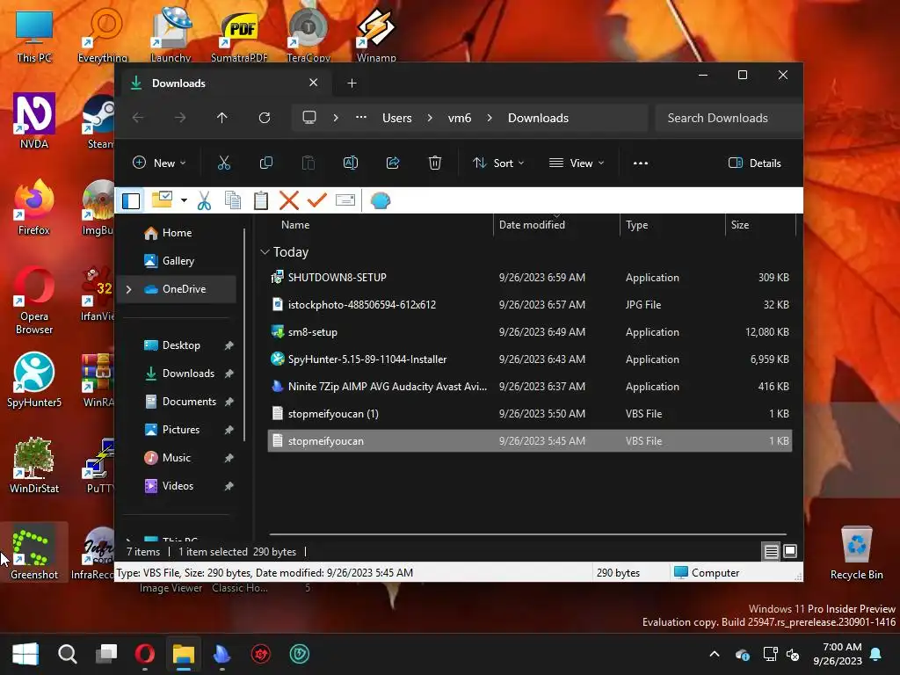Click the blue shell icon in classic toolbar
Screen dimensions: 900x675
380,200
